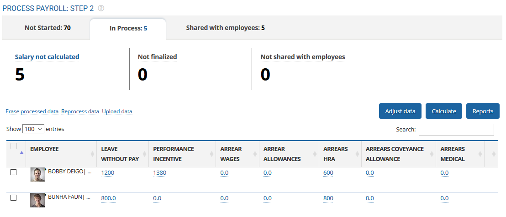Focus the Search input field
This screenshot has width=506, height=217.
point(456,130)
